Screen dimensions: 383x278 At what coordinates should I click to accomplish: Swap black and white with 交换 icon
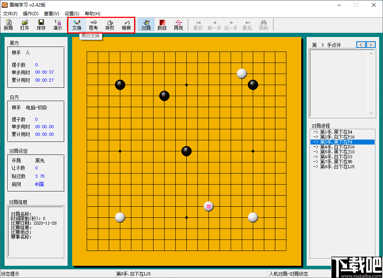point(76,25)
